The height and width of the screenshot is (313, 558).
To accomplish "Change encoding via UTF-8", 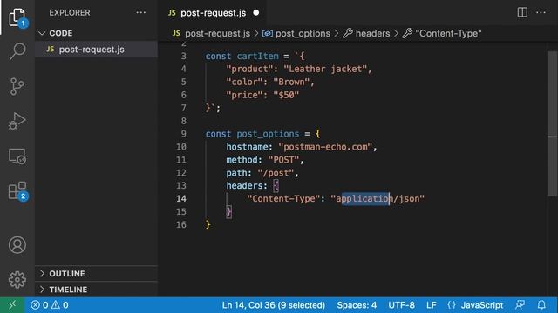I will (401, 305).
